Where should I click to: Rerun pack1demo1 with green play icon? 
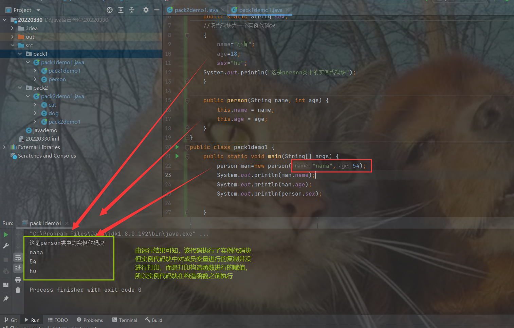[x=6, y=235]
